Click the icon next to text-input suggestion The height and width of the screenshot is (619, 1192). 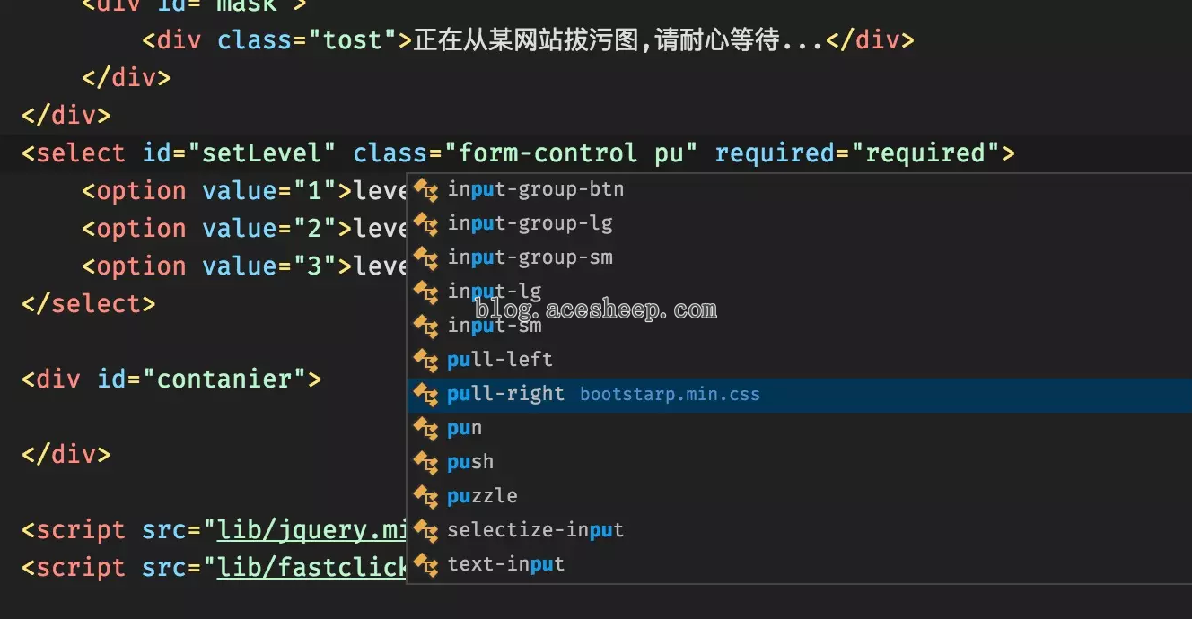coord(425,564)
